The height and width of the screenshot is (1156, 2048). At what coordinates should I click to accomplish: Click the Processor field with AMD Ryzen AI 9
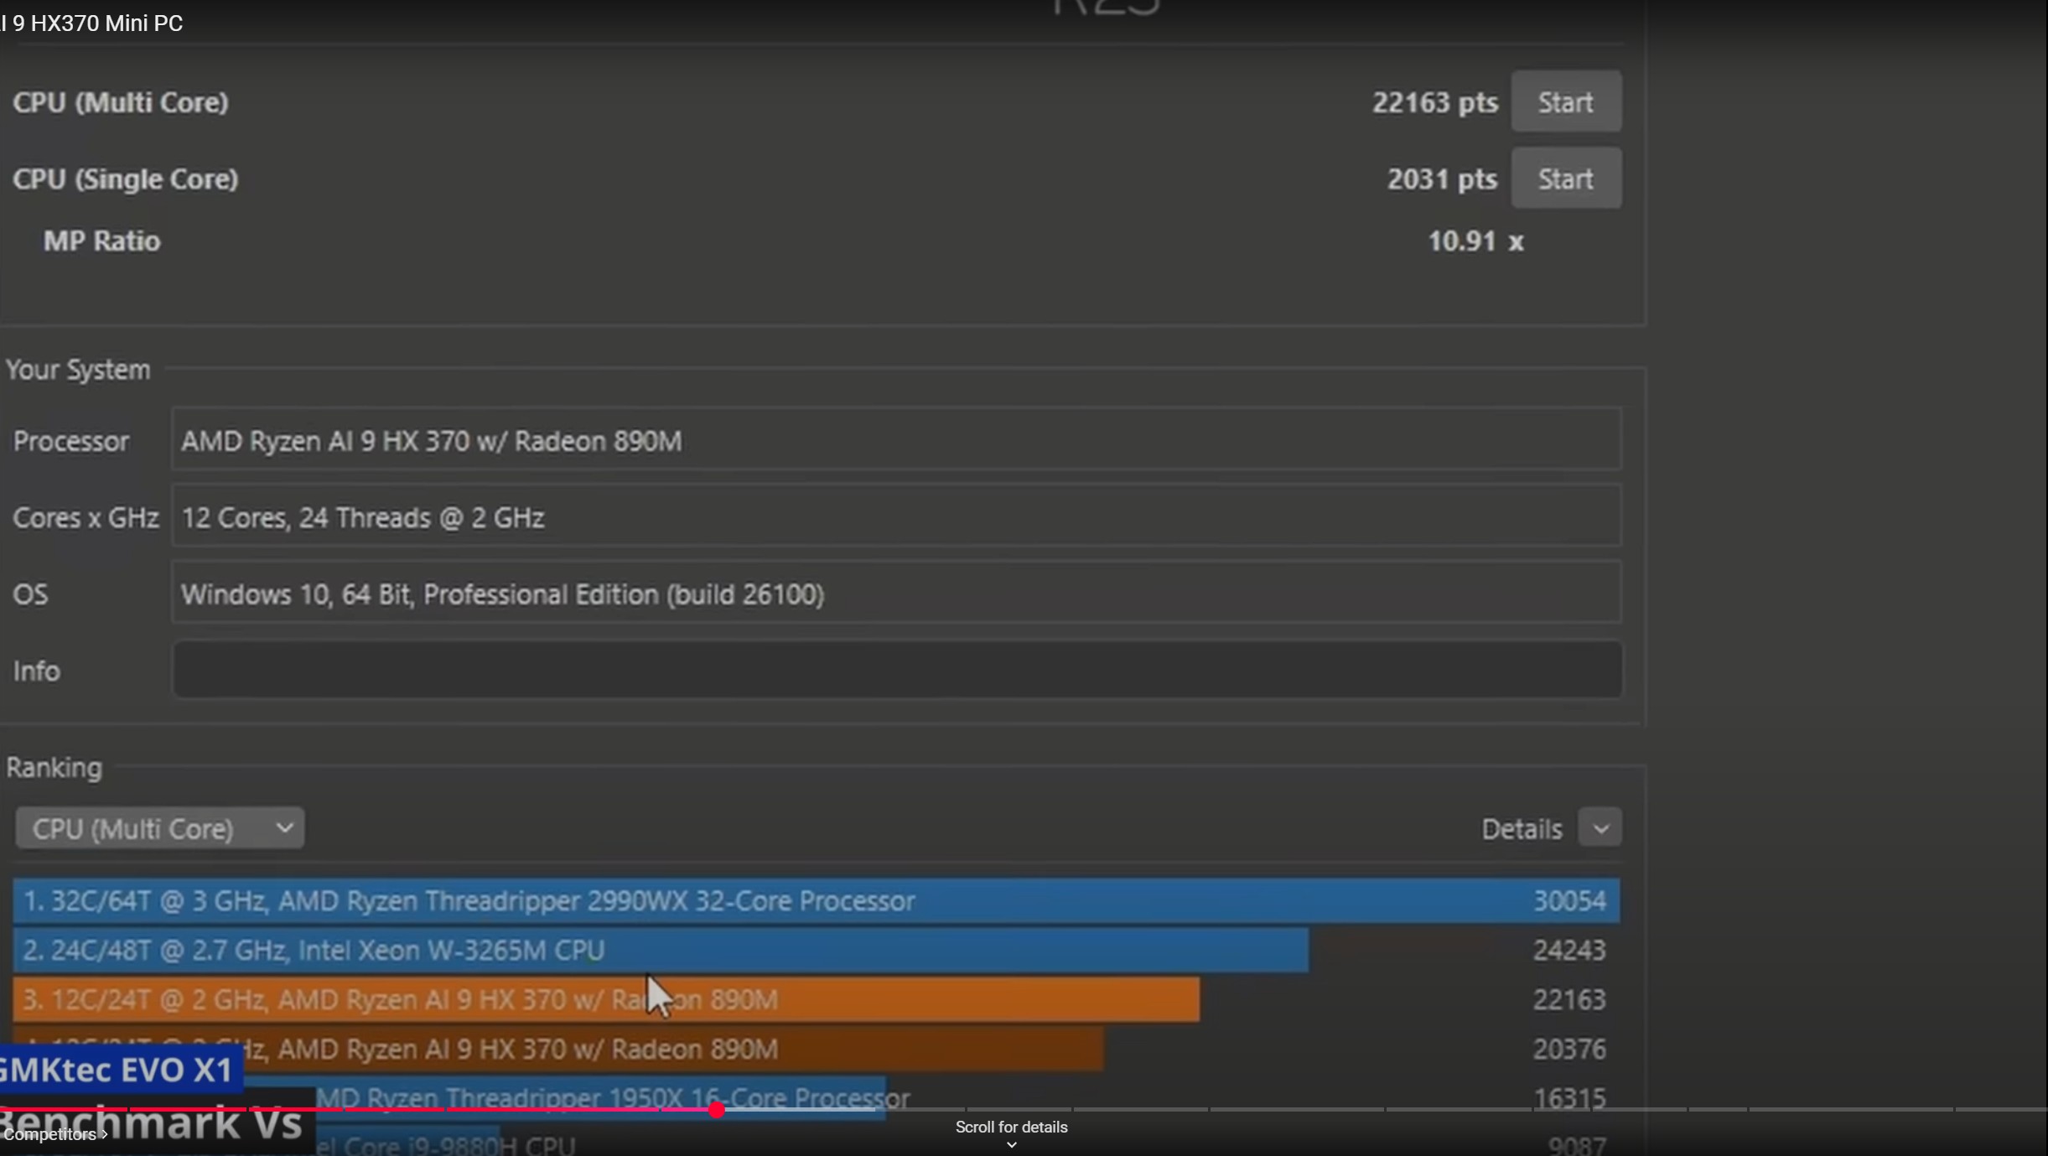click(x=896, y=441)
